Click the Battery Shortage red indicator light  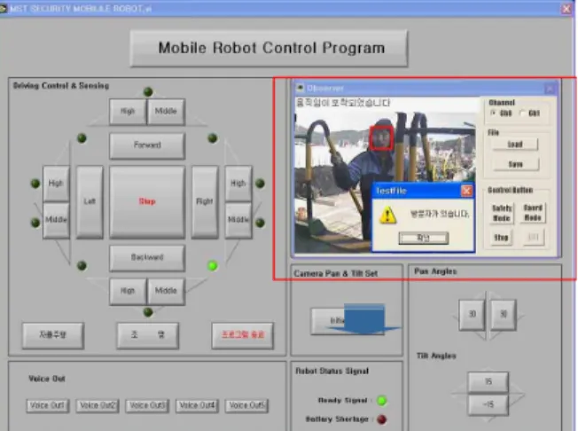point(382,419)
